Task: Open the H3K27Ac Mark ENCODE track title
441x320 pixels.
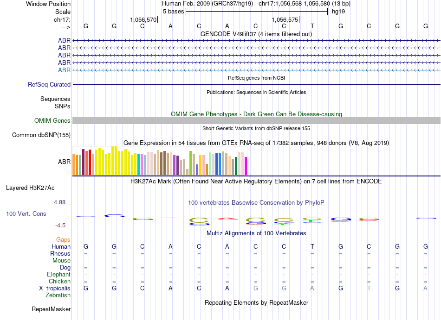Action: coord(256,181)
